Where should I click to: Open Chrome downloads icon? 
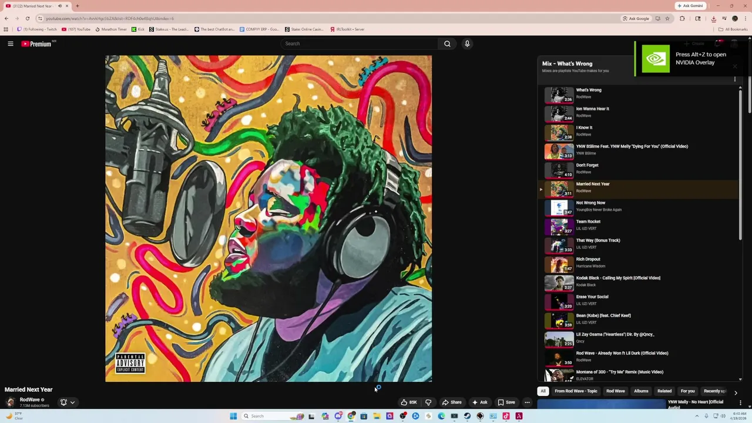pyautogui.click(x=713, y=18)
